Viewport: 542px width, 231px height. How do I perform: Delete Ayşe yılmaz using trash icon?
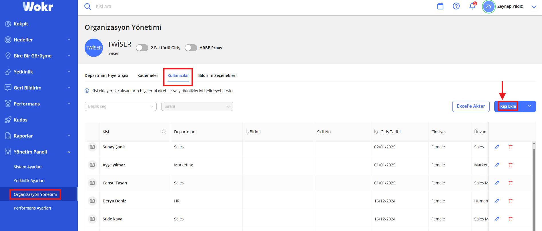[511, 165]
